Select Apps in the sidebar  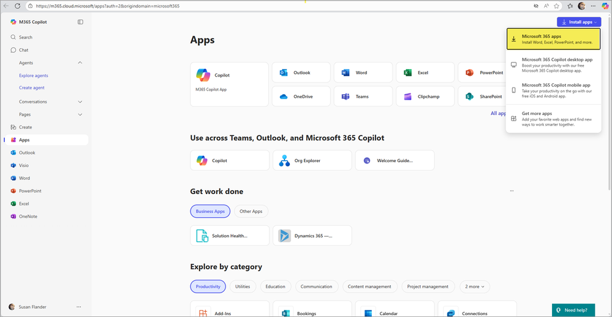click(47, 140)
